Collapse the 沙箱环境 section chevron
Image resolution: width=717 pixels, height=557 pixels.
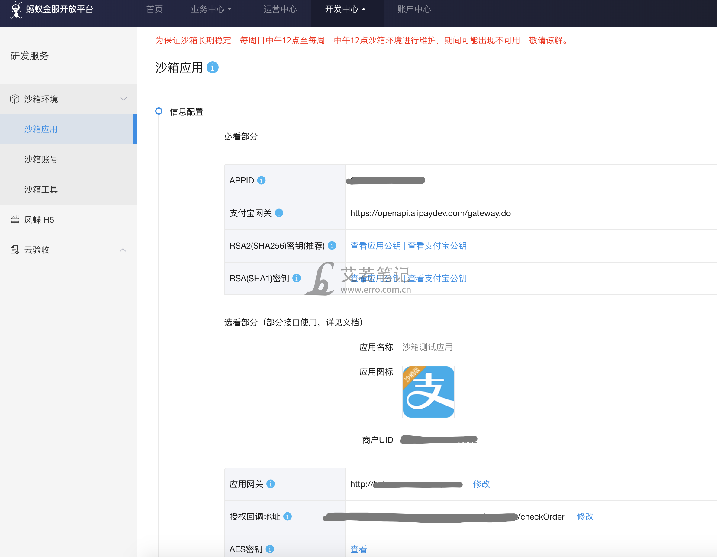[124, 99]
